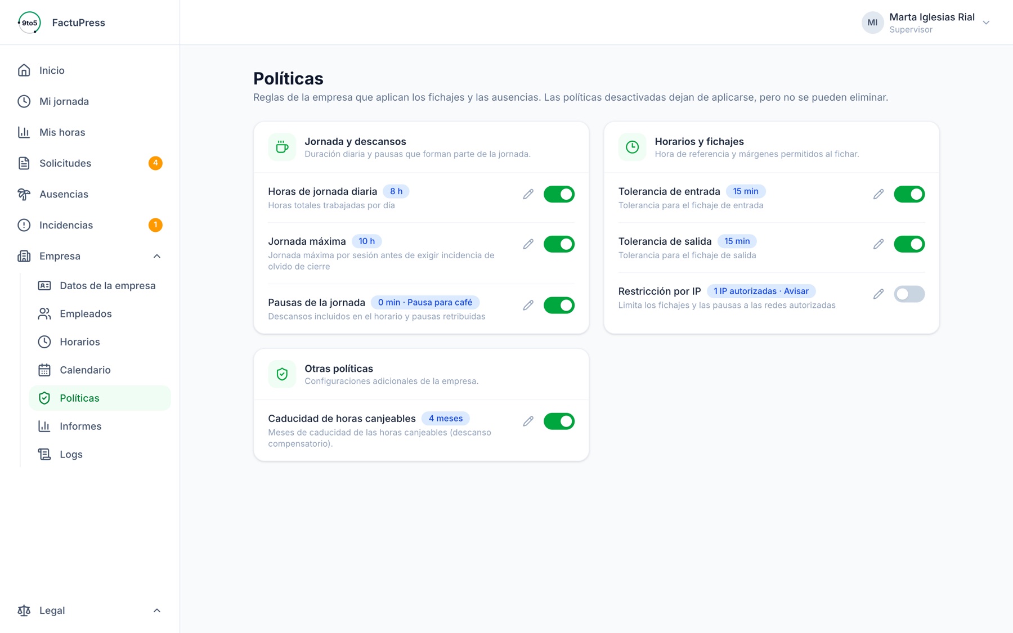
Task: Click the Solicitudes document icon
Action: pos(24,163)
